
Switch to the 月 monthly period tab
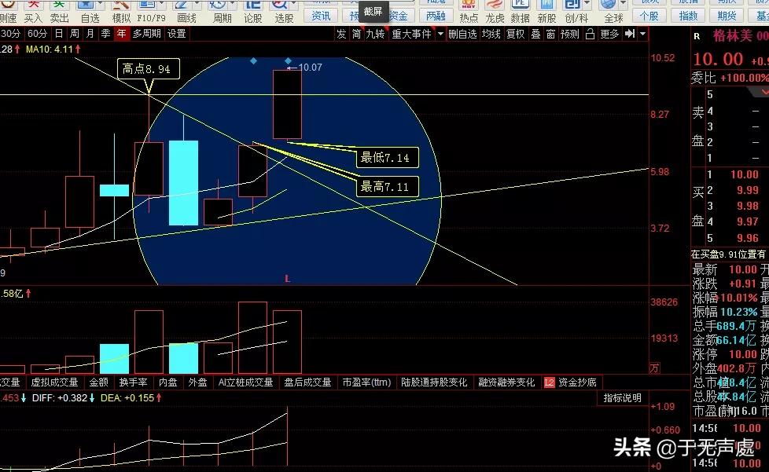coord(90,34)
